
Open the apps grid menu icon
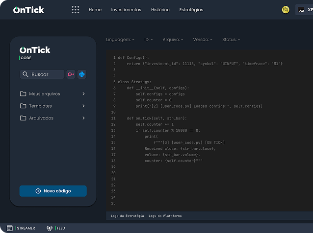pos(75,10)
